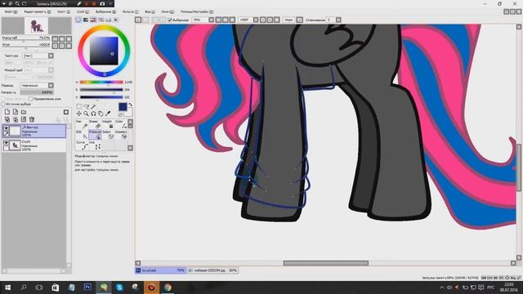Viewport: 523px width, 294px height.
Task: Click the canvas horizontal scrollbar thumb
Action: pos(326,263)
